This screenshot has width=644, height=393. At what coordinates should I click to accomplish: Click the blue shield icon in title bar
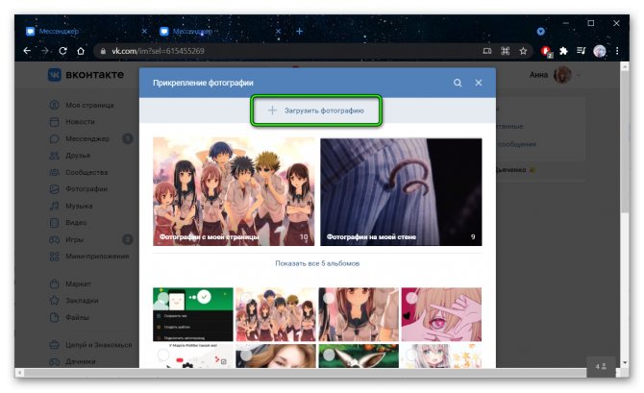coord(541,31)
